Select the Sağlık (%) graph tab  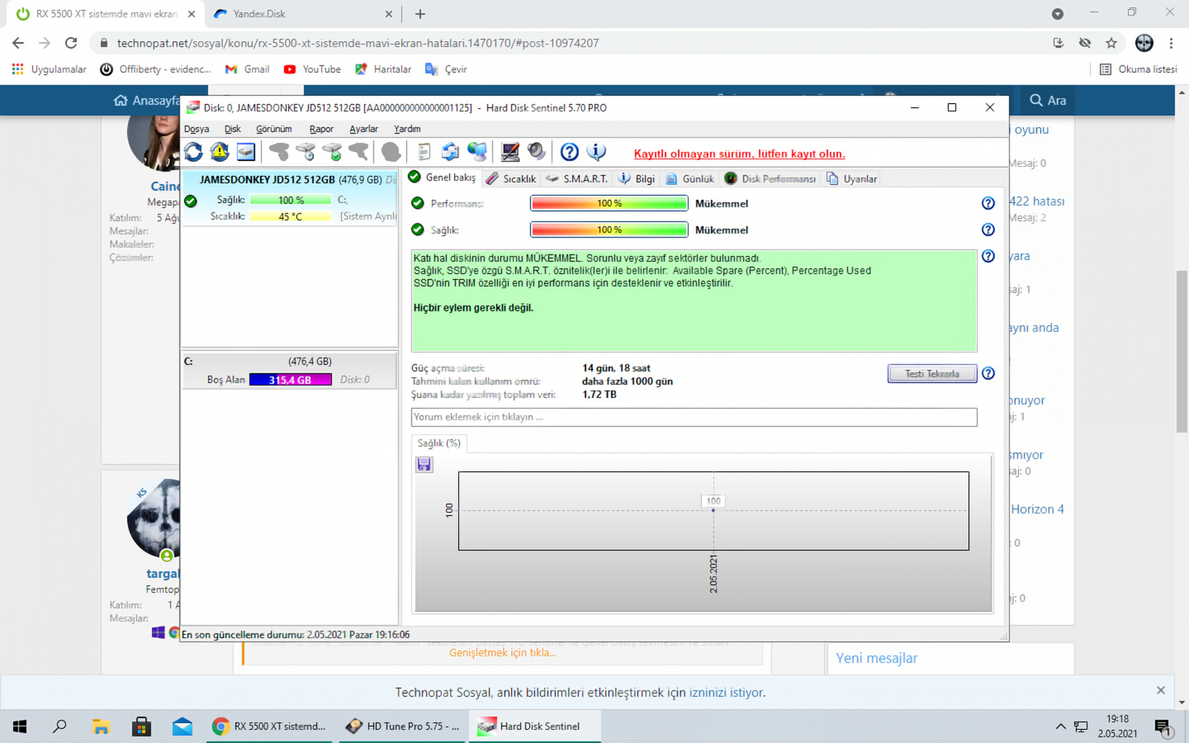(439, 443)
